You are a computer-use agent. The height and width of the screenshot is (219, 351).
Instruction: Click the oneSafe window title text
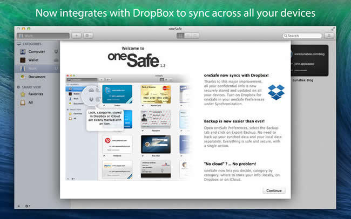pos(175,29)
